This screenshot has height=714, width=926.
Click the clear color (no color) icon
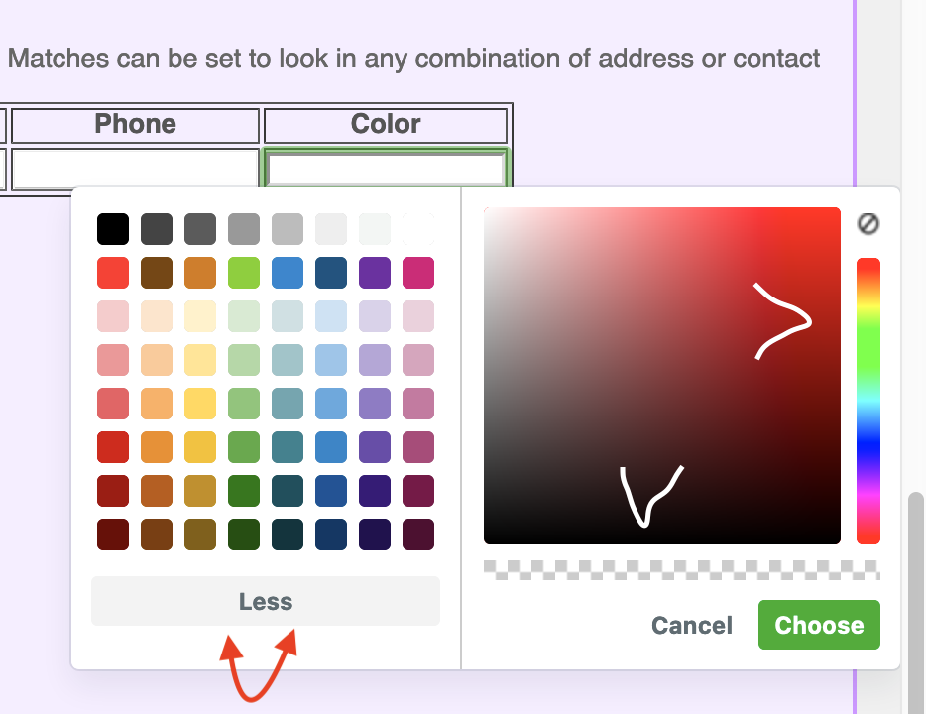click(868, 224)
